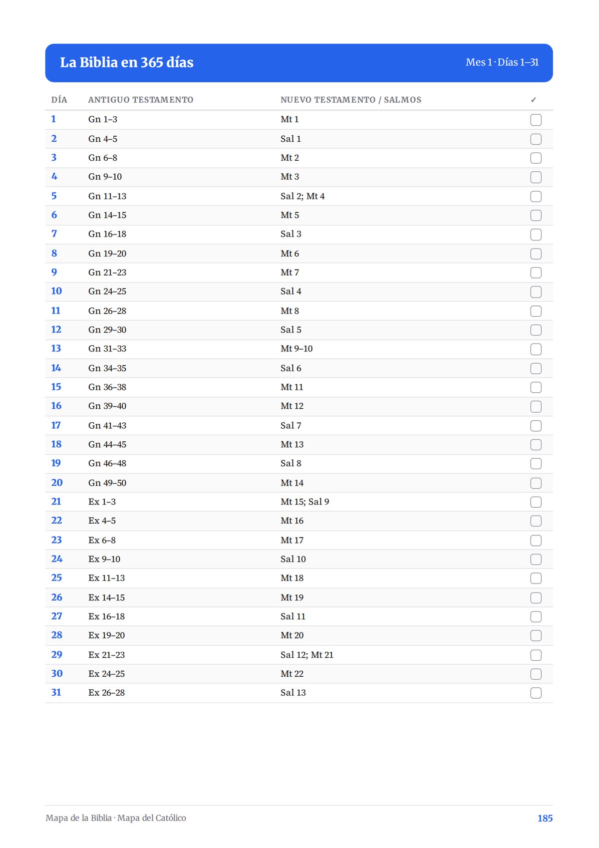
Task: Click the "Ex 1–3" reading
Action: 102,502
